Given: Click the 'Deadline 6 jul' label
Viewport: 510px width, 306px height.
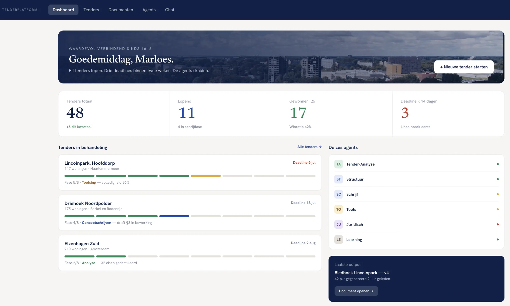Looking at the screenshot, I should [304, 162].
